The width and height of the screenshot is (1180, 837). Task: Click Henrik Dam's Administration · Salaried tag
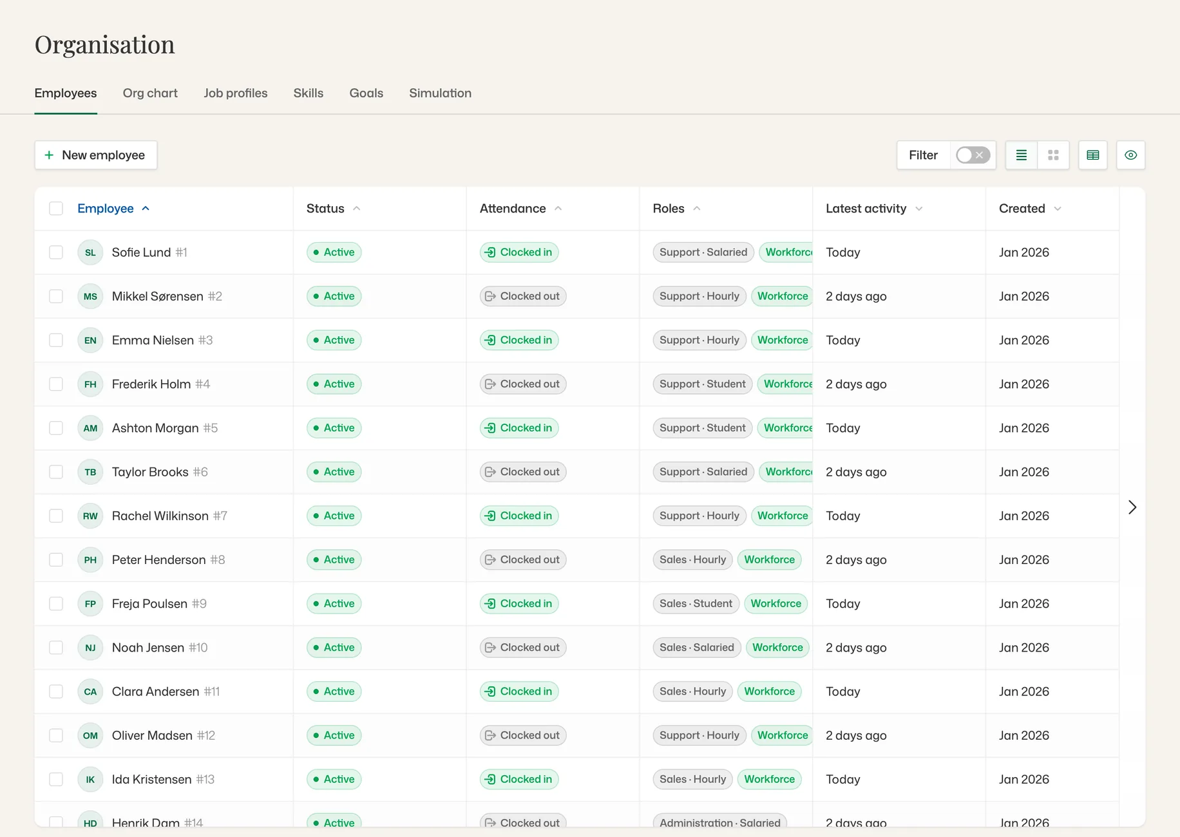click(x=720, y=820)
